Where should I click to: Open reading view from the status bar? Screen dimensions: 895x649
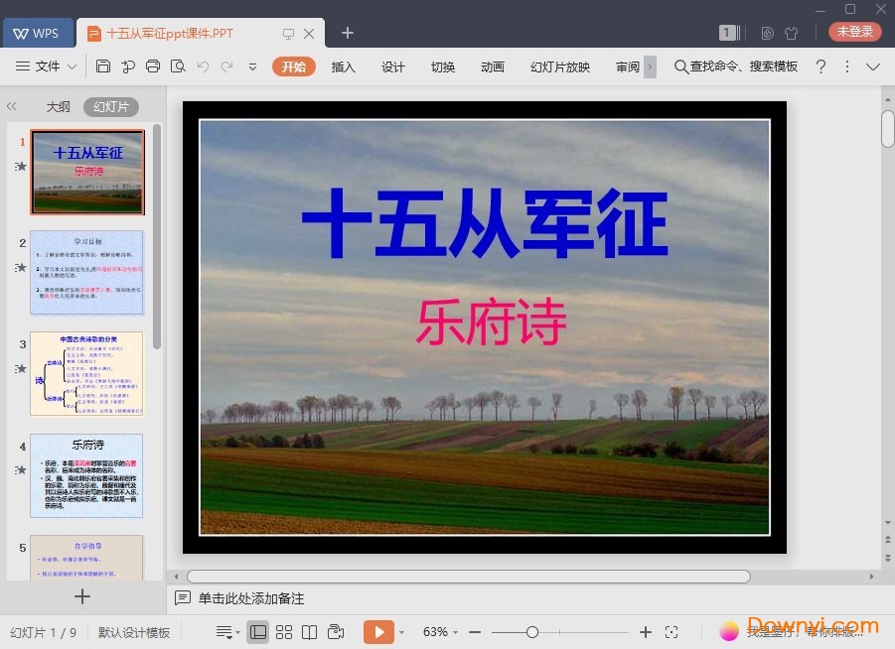coord(309,631)
